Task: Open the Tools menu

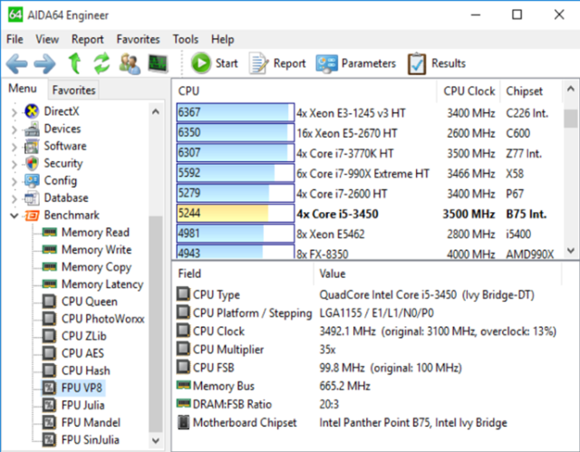Action: [185, 39]
